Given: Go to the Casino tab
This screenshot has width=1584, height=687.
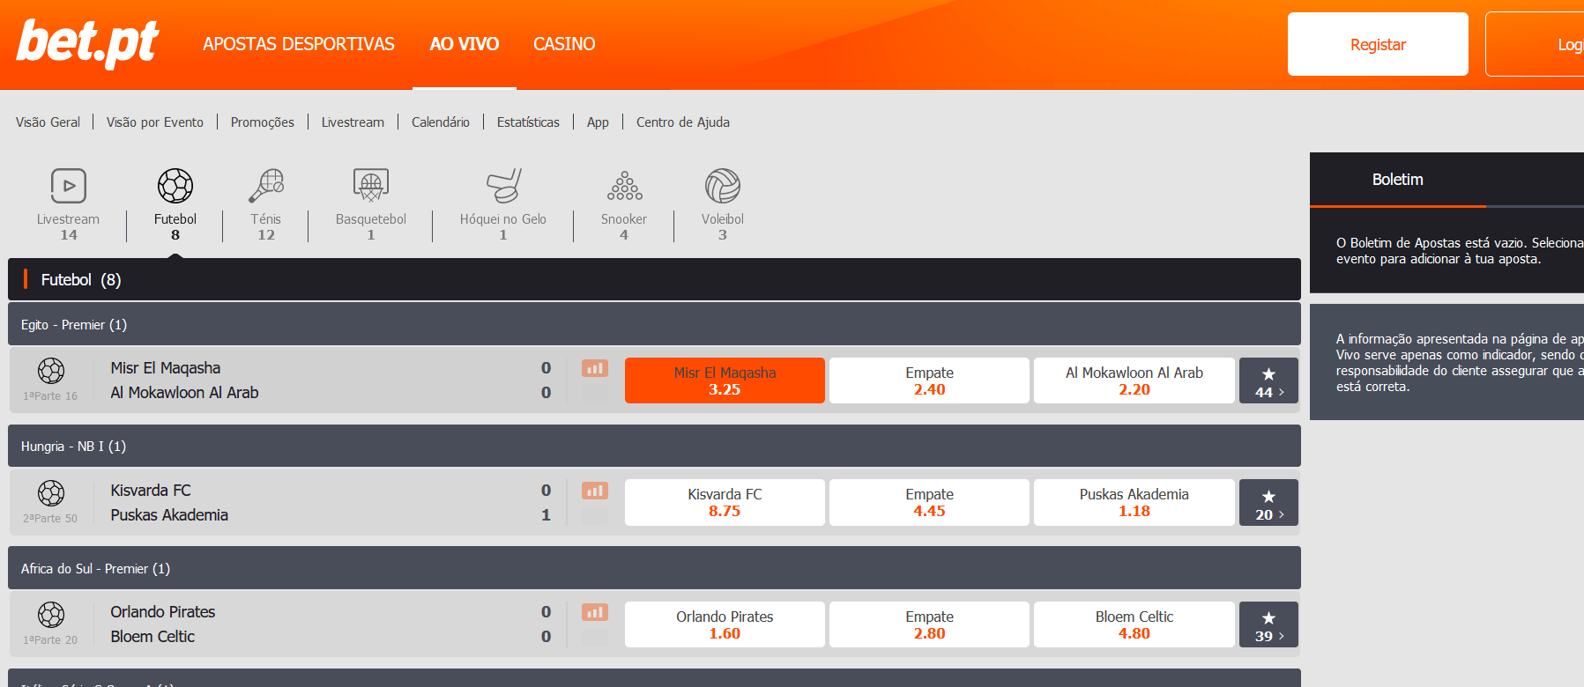Looking at the screenshot, I should coord(564,44).
